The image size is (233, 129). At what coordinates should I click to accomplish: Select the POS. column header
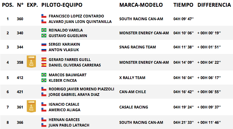pyautogui.click(x=8, y=5)
